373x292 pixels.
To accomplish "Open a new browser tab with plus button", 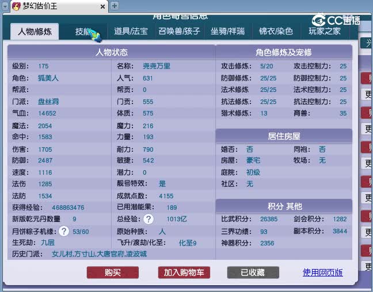I will tap(115, 6).
